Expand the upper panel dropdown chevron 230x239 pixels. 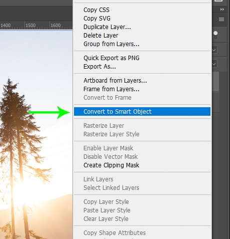point(214,50)
